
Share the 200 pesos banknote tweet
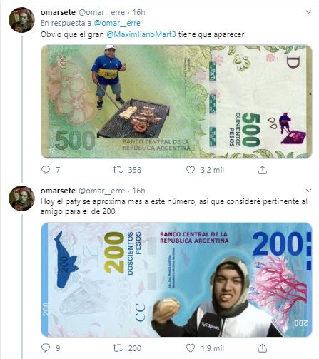pyautogui.click(x=263, y=348)
